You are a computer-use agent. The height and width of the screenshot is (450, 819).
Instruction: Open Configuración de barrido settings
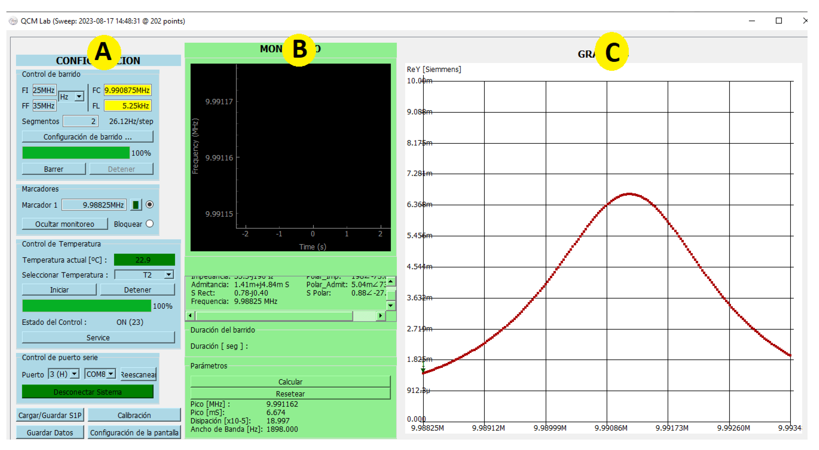point(87,137)
